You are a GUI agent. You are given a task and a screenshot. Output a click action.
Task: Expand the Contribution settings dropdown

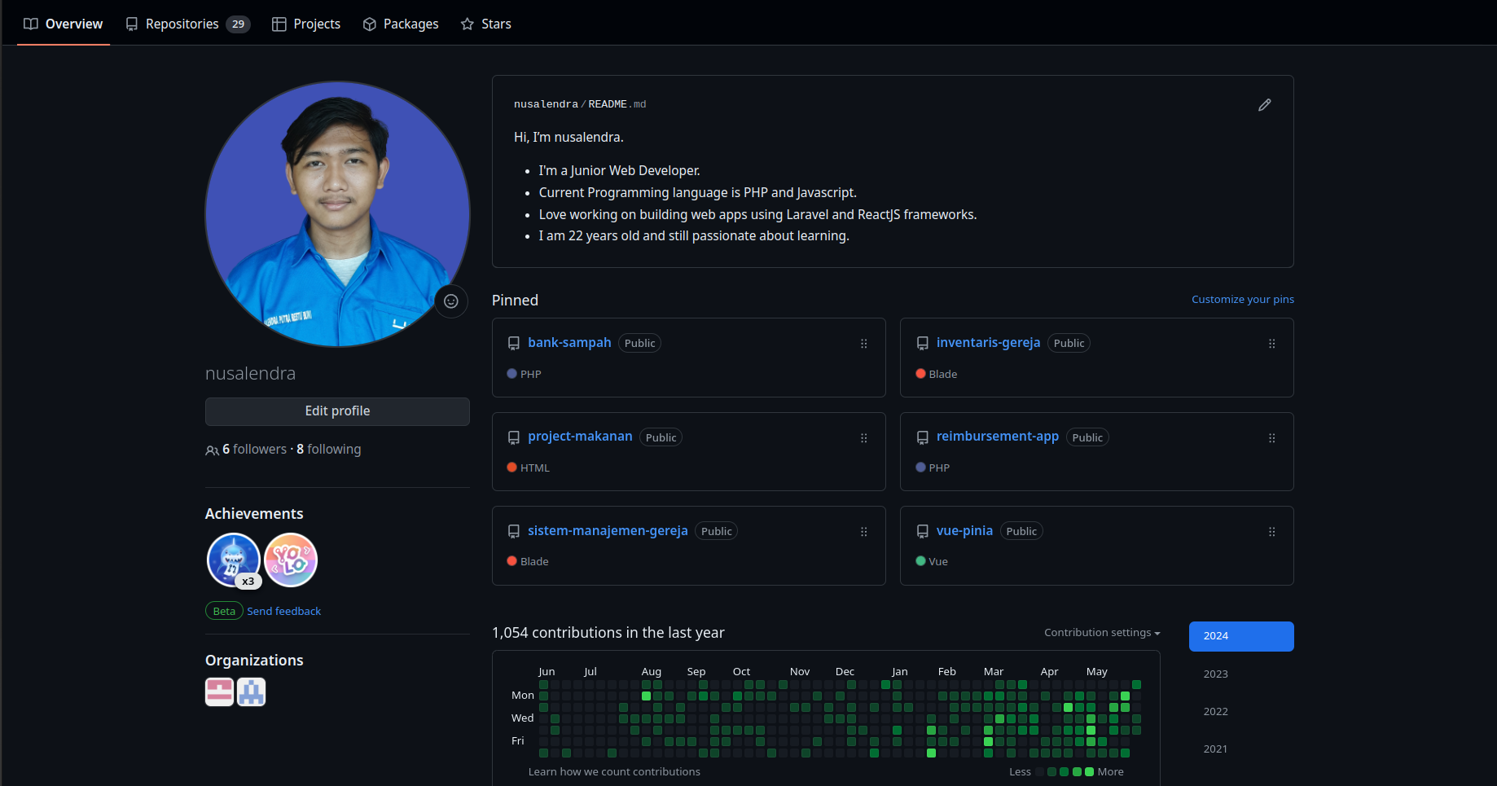(x=1101, y=633)
